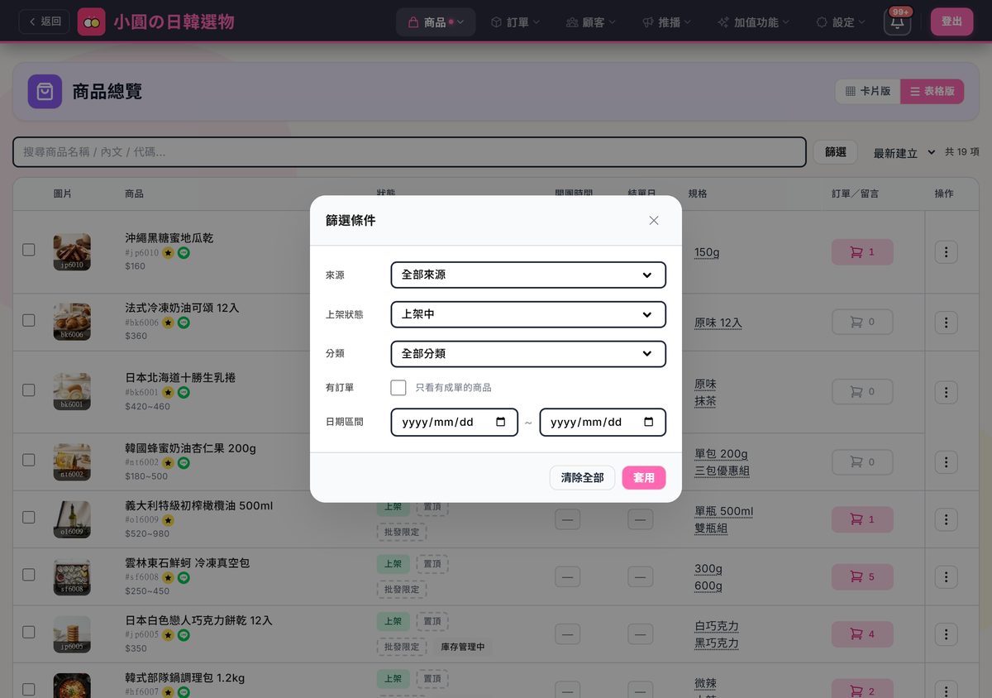Viewport: 992px width, 698px height.
Task: Click the 雙瓶組 spec link
Action: (711, 528)
